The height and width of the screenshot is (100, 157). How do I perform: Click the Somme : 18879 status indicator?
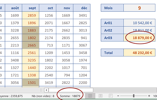70,96
